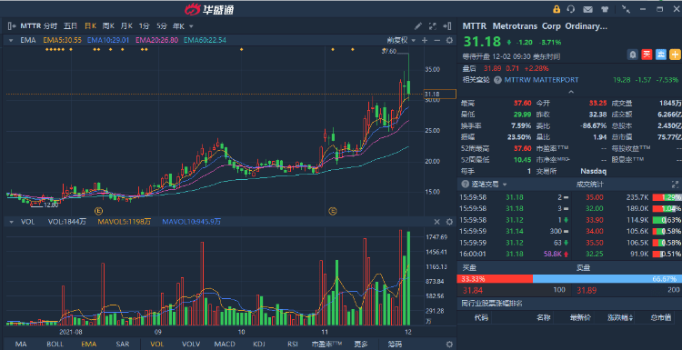Set a price alert bell icon
Screen dimensions: 682x350
(x=633, y=55)
